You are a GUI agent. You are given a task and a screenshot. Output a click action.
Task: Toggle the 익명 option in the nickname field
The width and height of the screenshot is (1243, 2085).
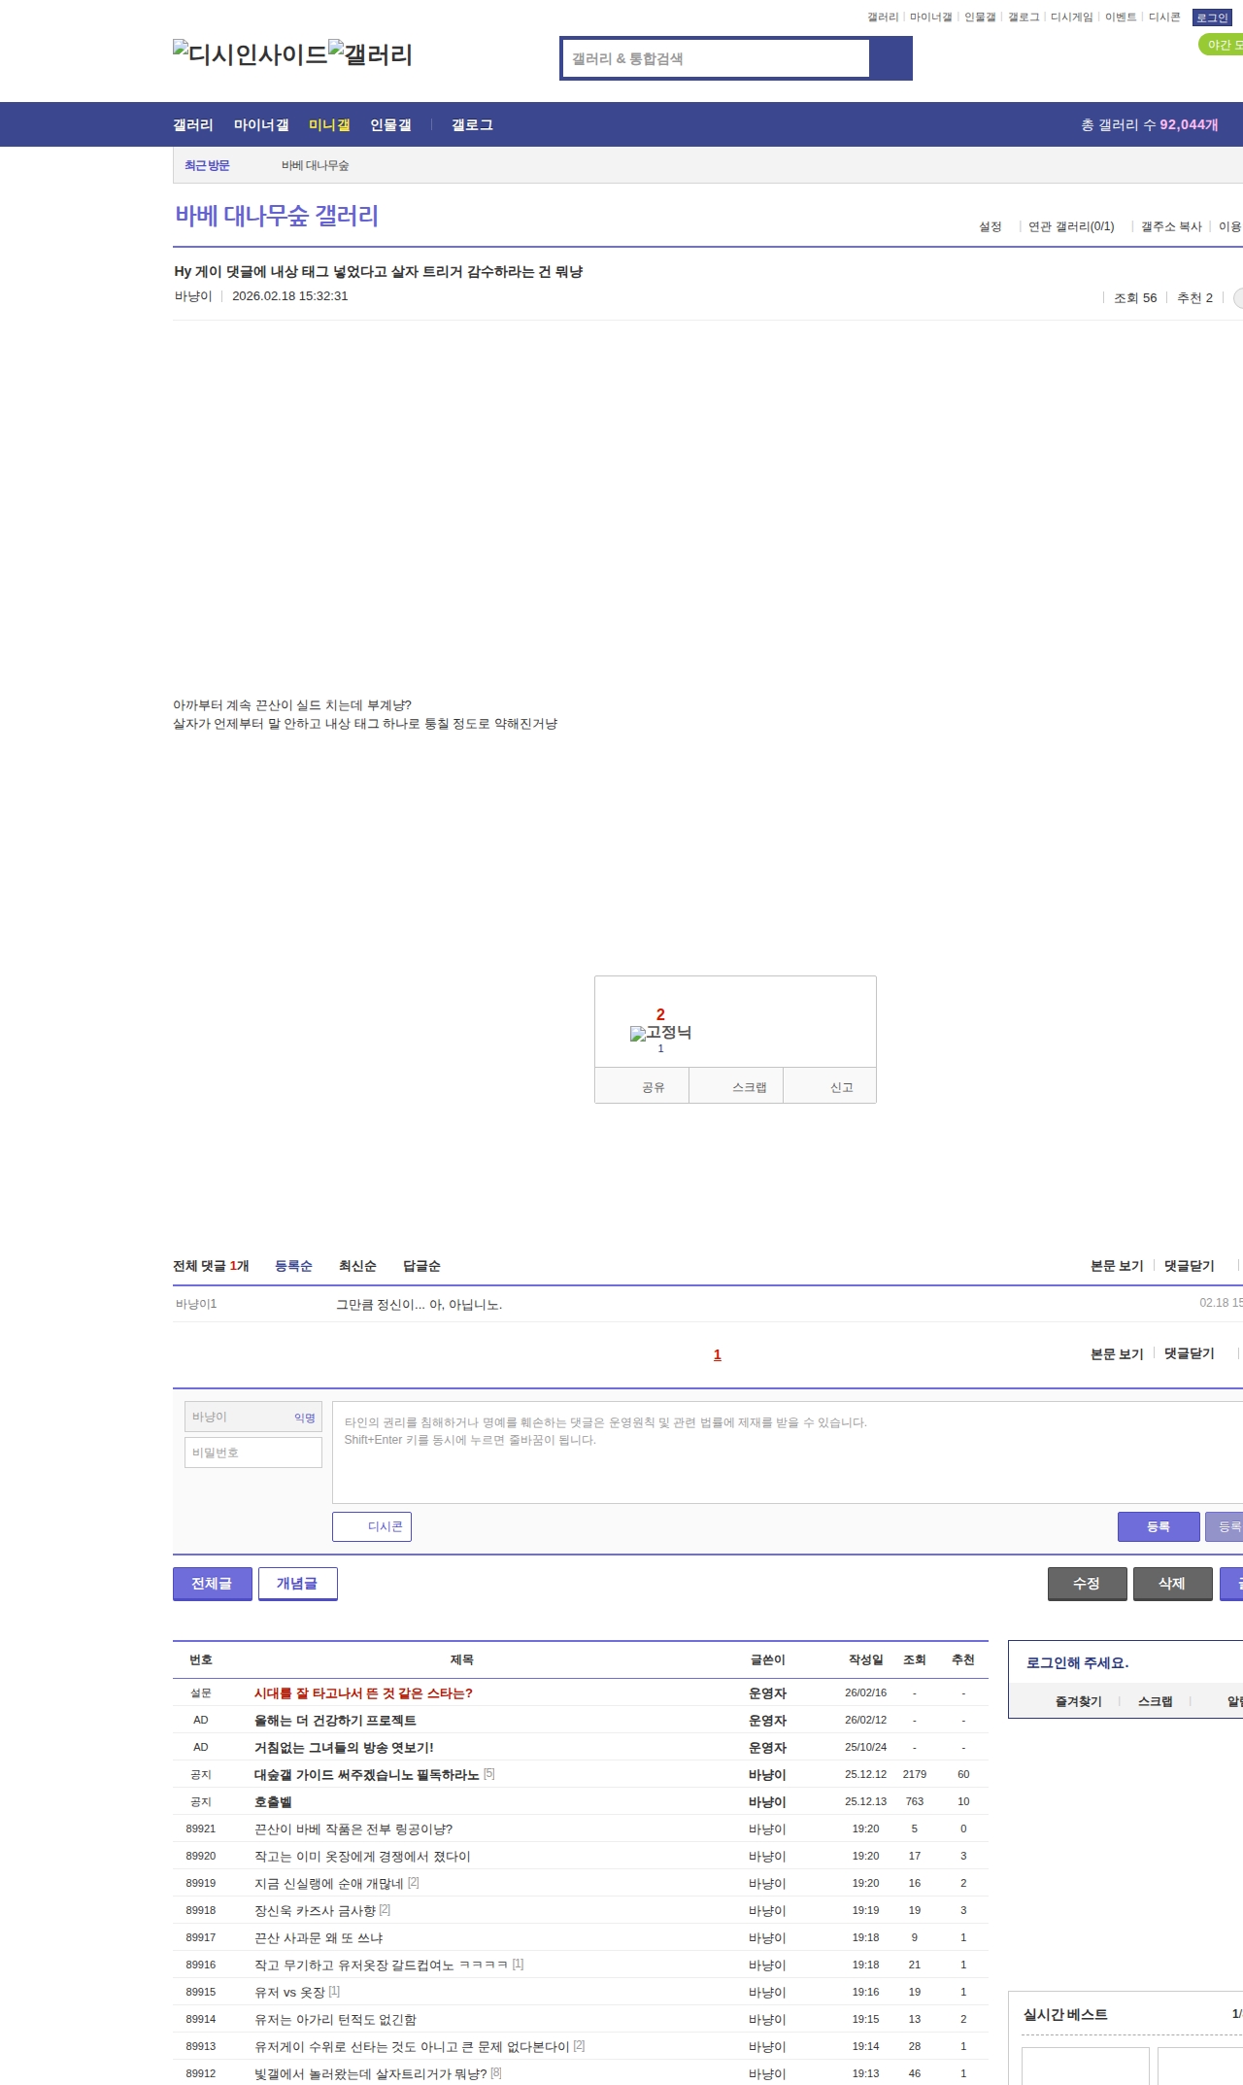pyautogui.click(x=305, y=1418)
